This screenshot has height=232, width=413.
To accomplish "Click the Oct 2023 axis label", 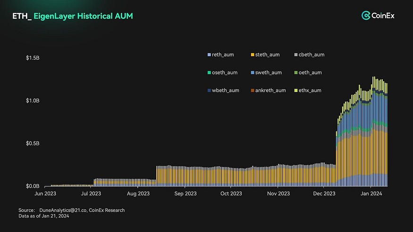I will [231, 194].
